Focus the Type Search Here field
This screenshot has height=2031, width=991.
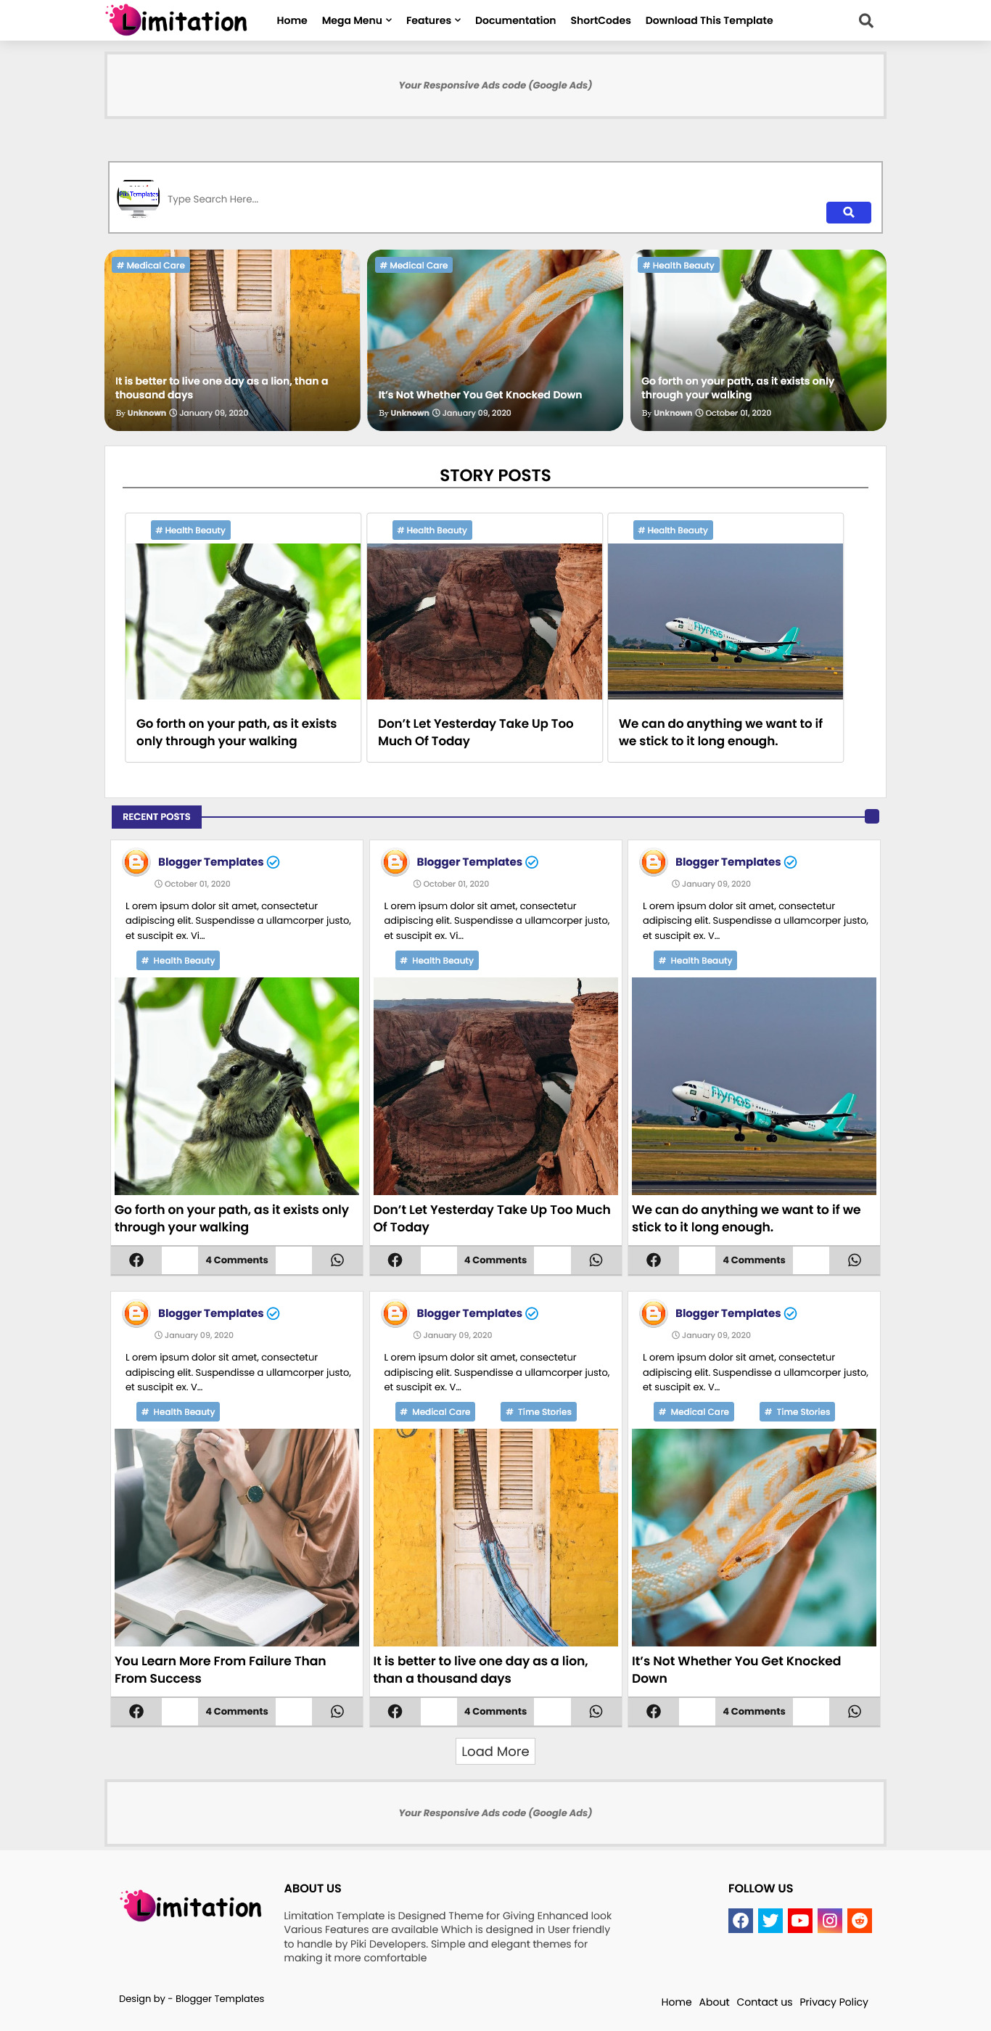(x=489, y=200)
